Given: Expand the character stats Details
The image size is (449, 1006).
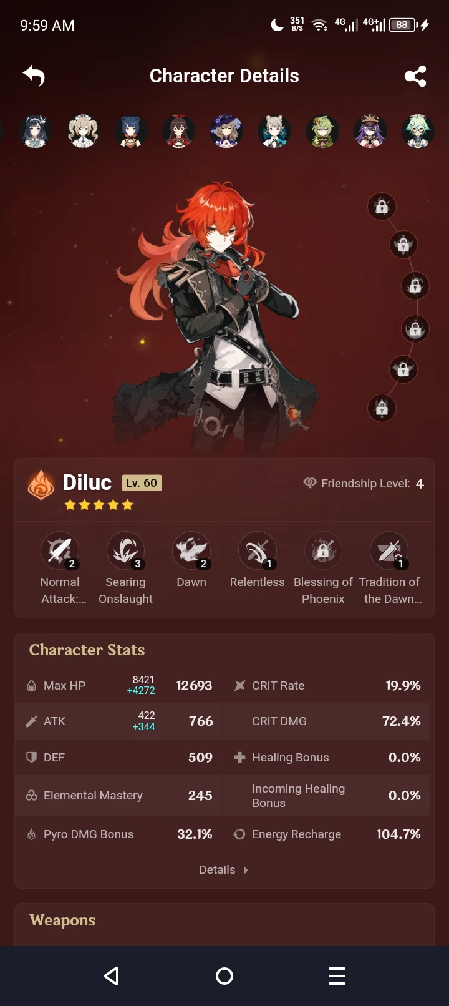Looking at the screenshot, I should coord(224,869).
